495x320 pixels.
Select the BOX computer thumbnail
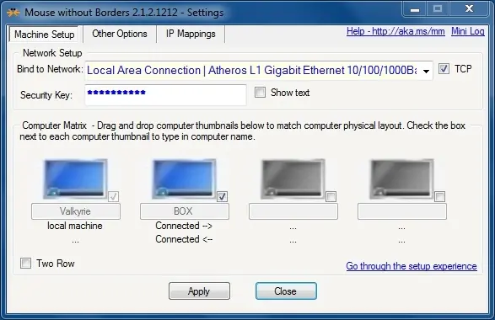point(184,179)
